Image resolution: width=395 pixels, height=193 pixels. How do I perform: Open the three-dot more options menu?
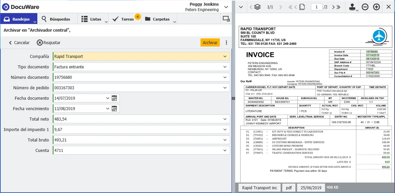click(226, 43)
